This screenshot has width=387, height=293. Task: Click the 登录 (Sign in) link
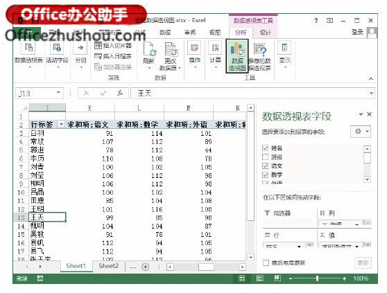(x=357, y=32)
